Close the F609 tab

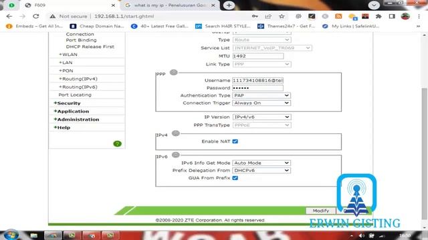pyautogui.click(x=113, y=5)
